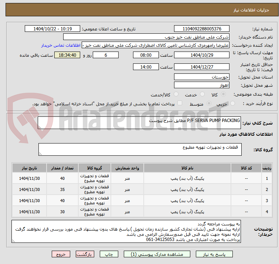
Task: Click the 'خروج' exit button
Action: [61, 254]
